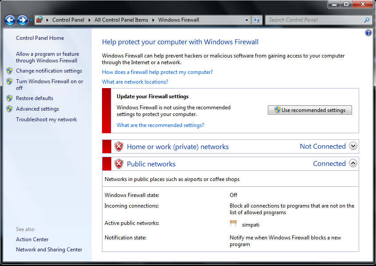This screenshot has width=376, height=266.
Task: Click the search magnifier icon
Action: pyautogui.click(x=367, y=20)
